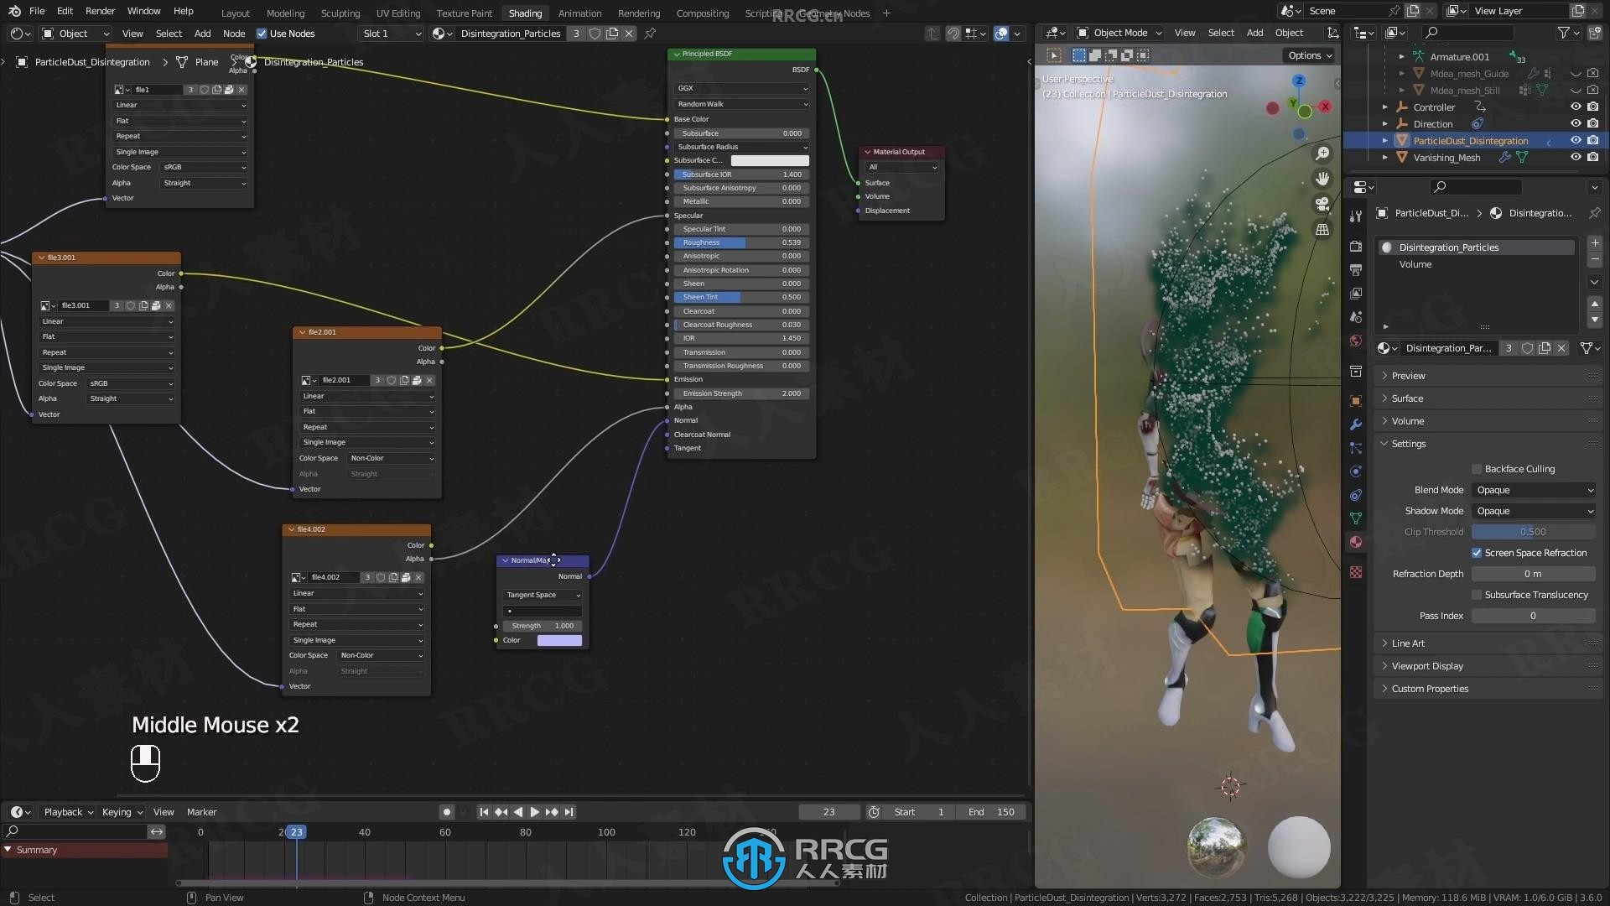Open the Animation menu in menu bar

coord(579,13)
